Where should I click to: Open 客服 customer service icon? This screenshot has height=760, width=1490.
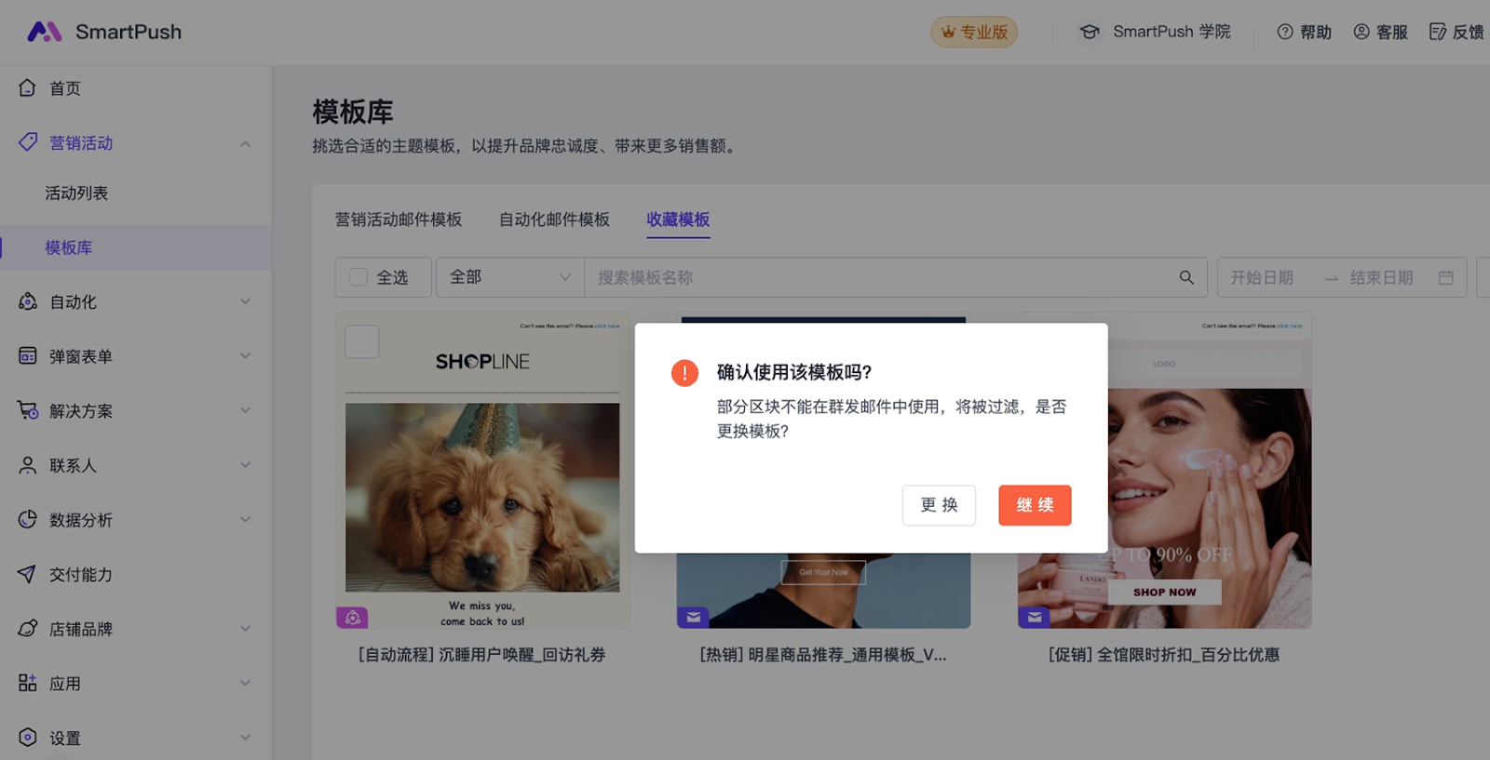click(1361, 32)
